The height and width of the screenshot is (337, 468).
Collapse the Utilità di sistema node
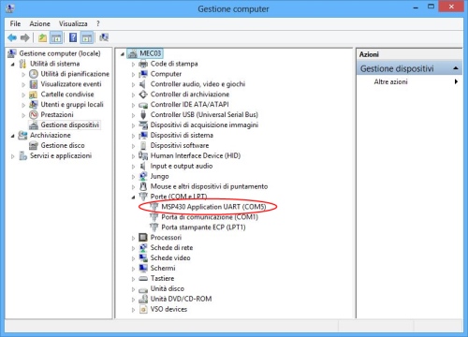(x=13, y=65)
